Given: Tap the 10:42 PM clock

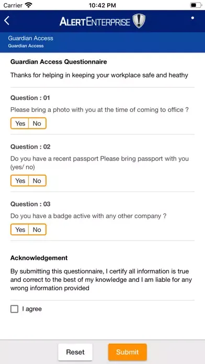Looking at the screenshot, I should 102,5.
